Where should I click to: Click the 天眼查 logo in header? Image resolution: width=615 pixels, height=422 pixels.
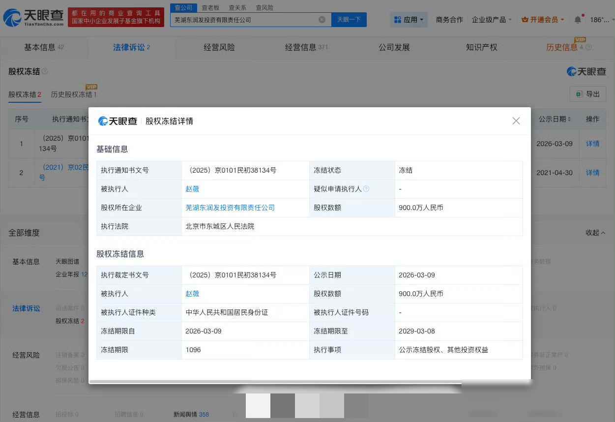(x=33, y=18)
